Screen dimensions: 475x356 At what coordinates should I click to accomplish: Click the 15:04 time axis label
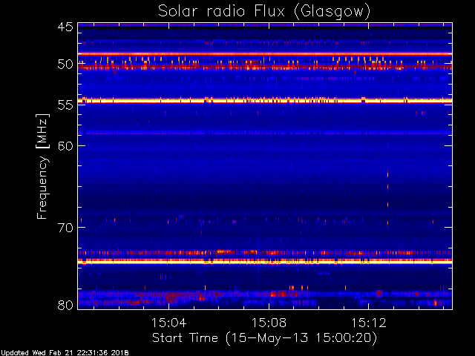click(168, 323)
